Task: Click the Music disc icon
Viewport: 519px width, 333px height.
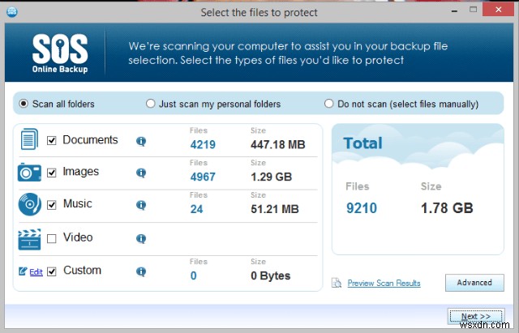Action: [29, 204]
